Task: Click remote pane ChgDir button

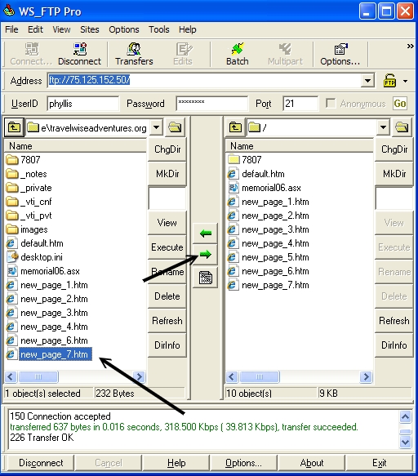Action: 394,149
